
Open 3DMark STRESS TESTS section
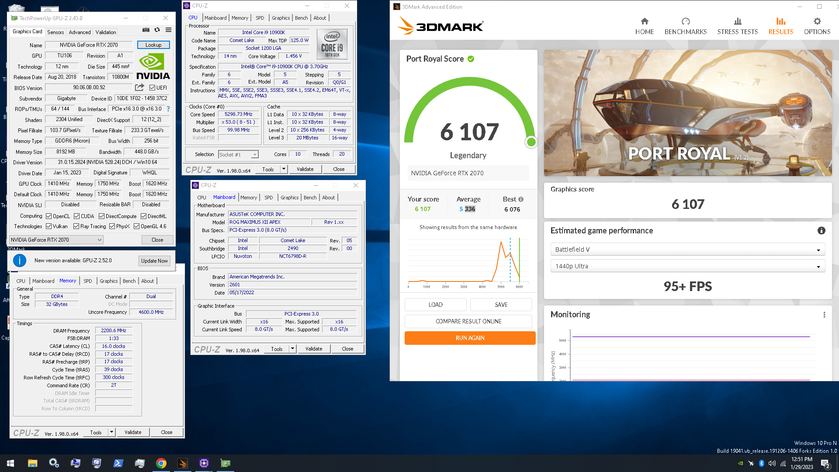click(x=738, y=26)
